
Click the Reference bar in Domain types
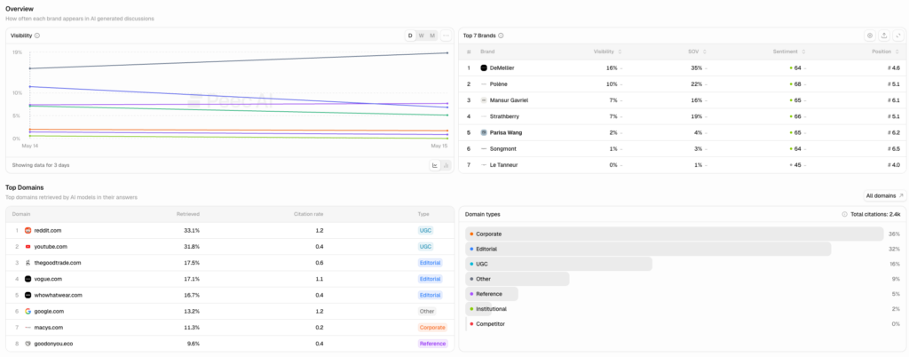(492, 294)
